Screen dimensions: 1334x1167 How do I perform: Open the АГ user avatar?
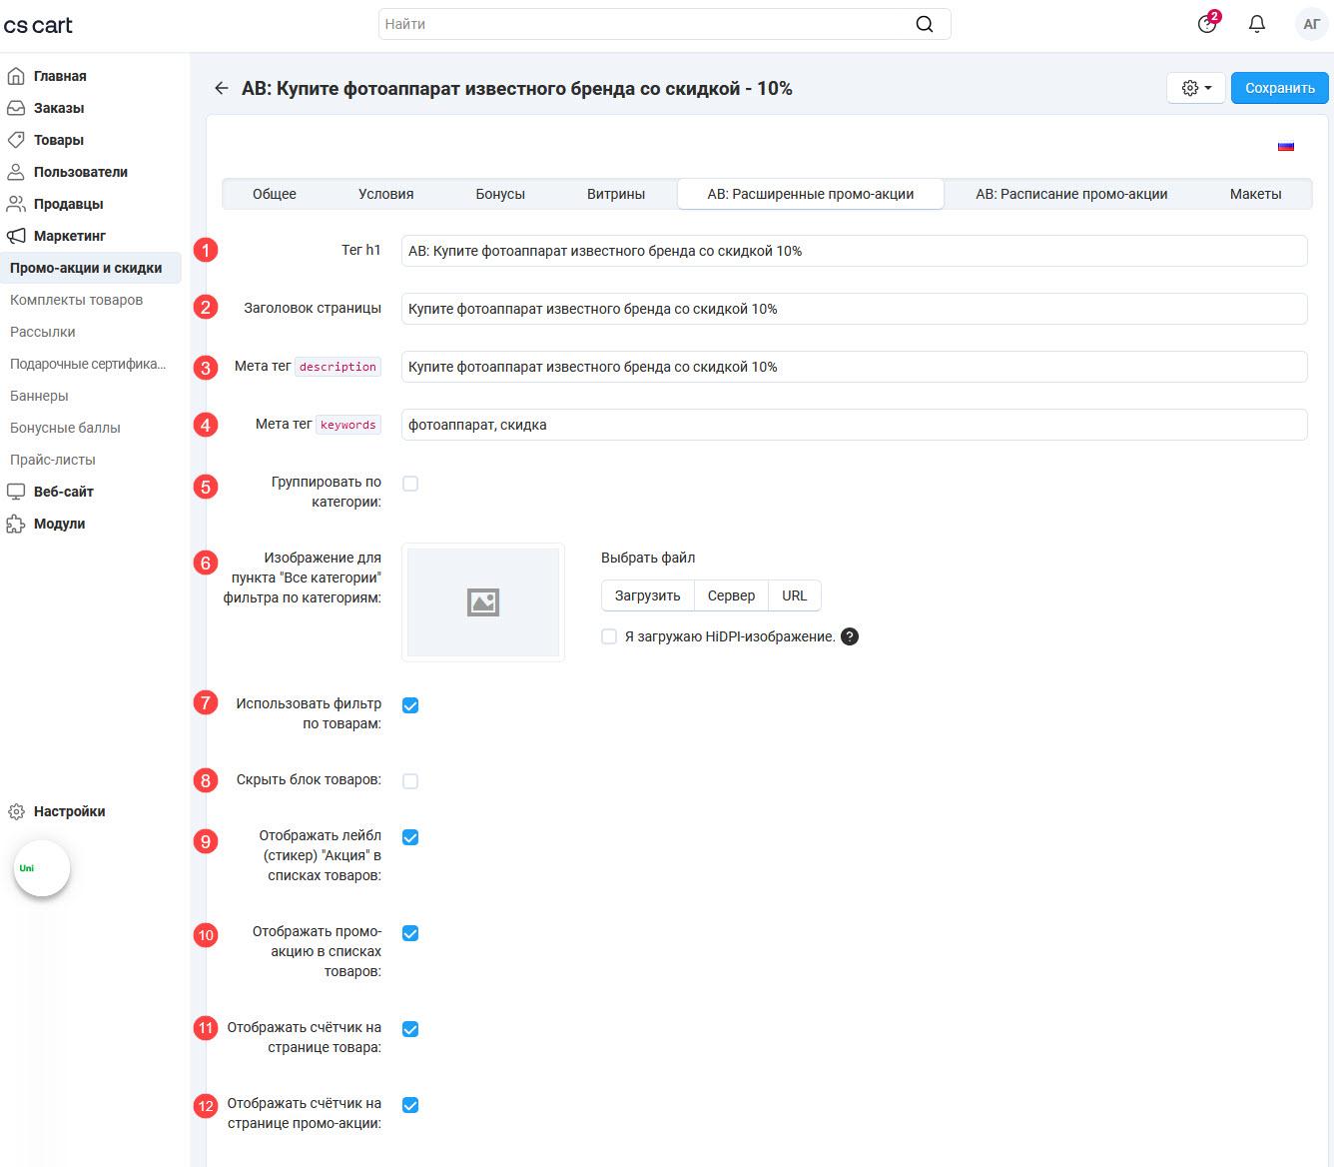[x=1311, y=24]
